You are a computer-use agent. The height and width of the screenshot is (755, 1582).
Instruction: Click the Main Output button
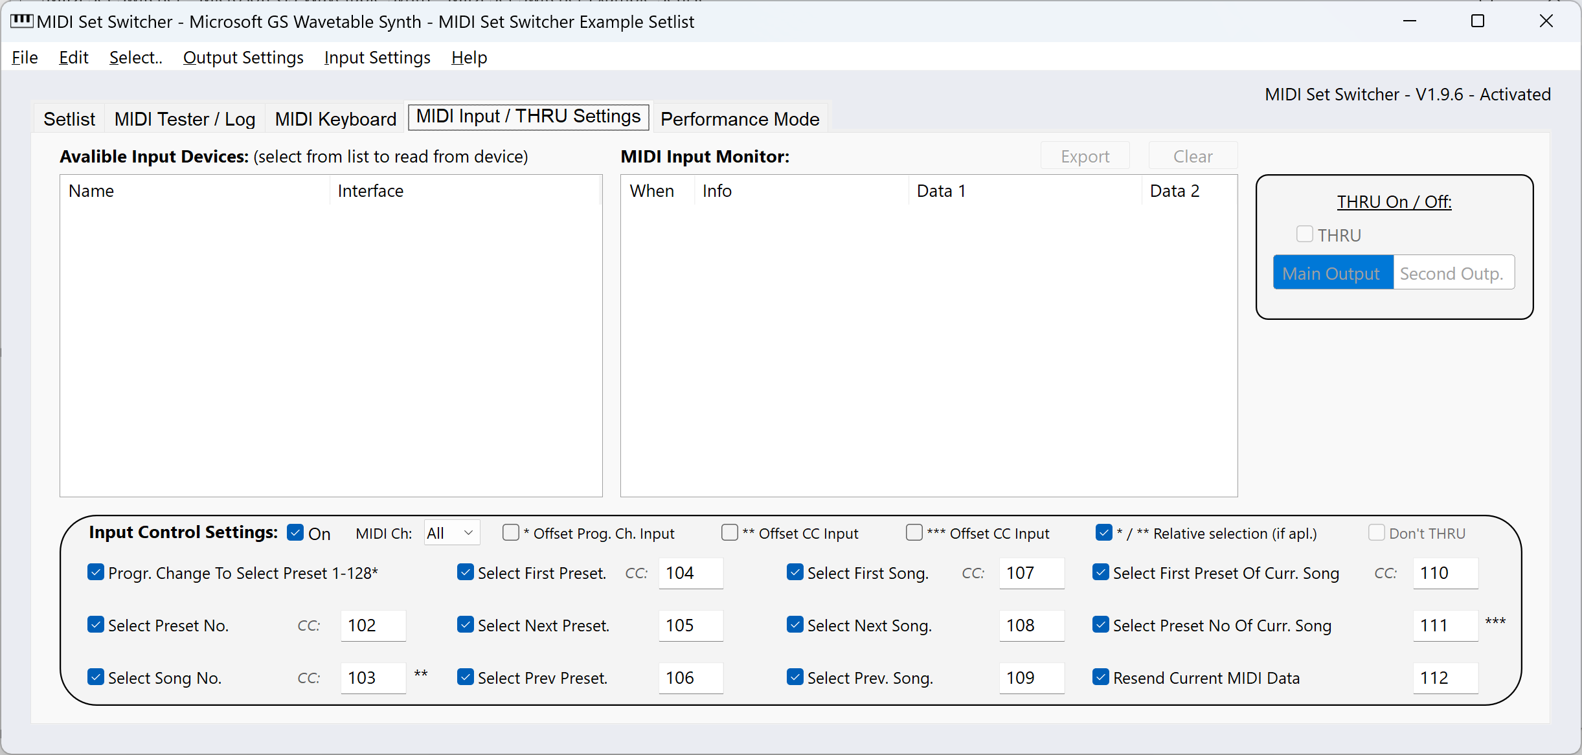[1332, 273]
